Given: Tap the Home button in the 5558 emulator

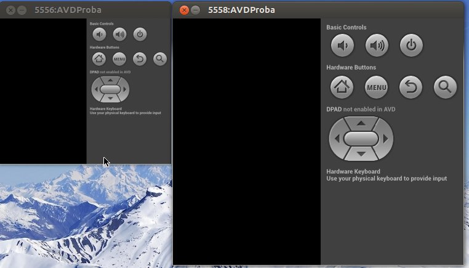Looking at the screenshot, I should point(342,87).
